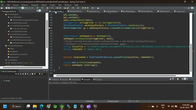Maximize the Boot Dashboard panel
Image resolution: width=196 pixels, height=110 pixels.
click(x=47, y=71)
